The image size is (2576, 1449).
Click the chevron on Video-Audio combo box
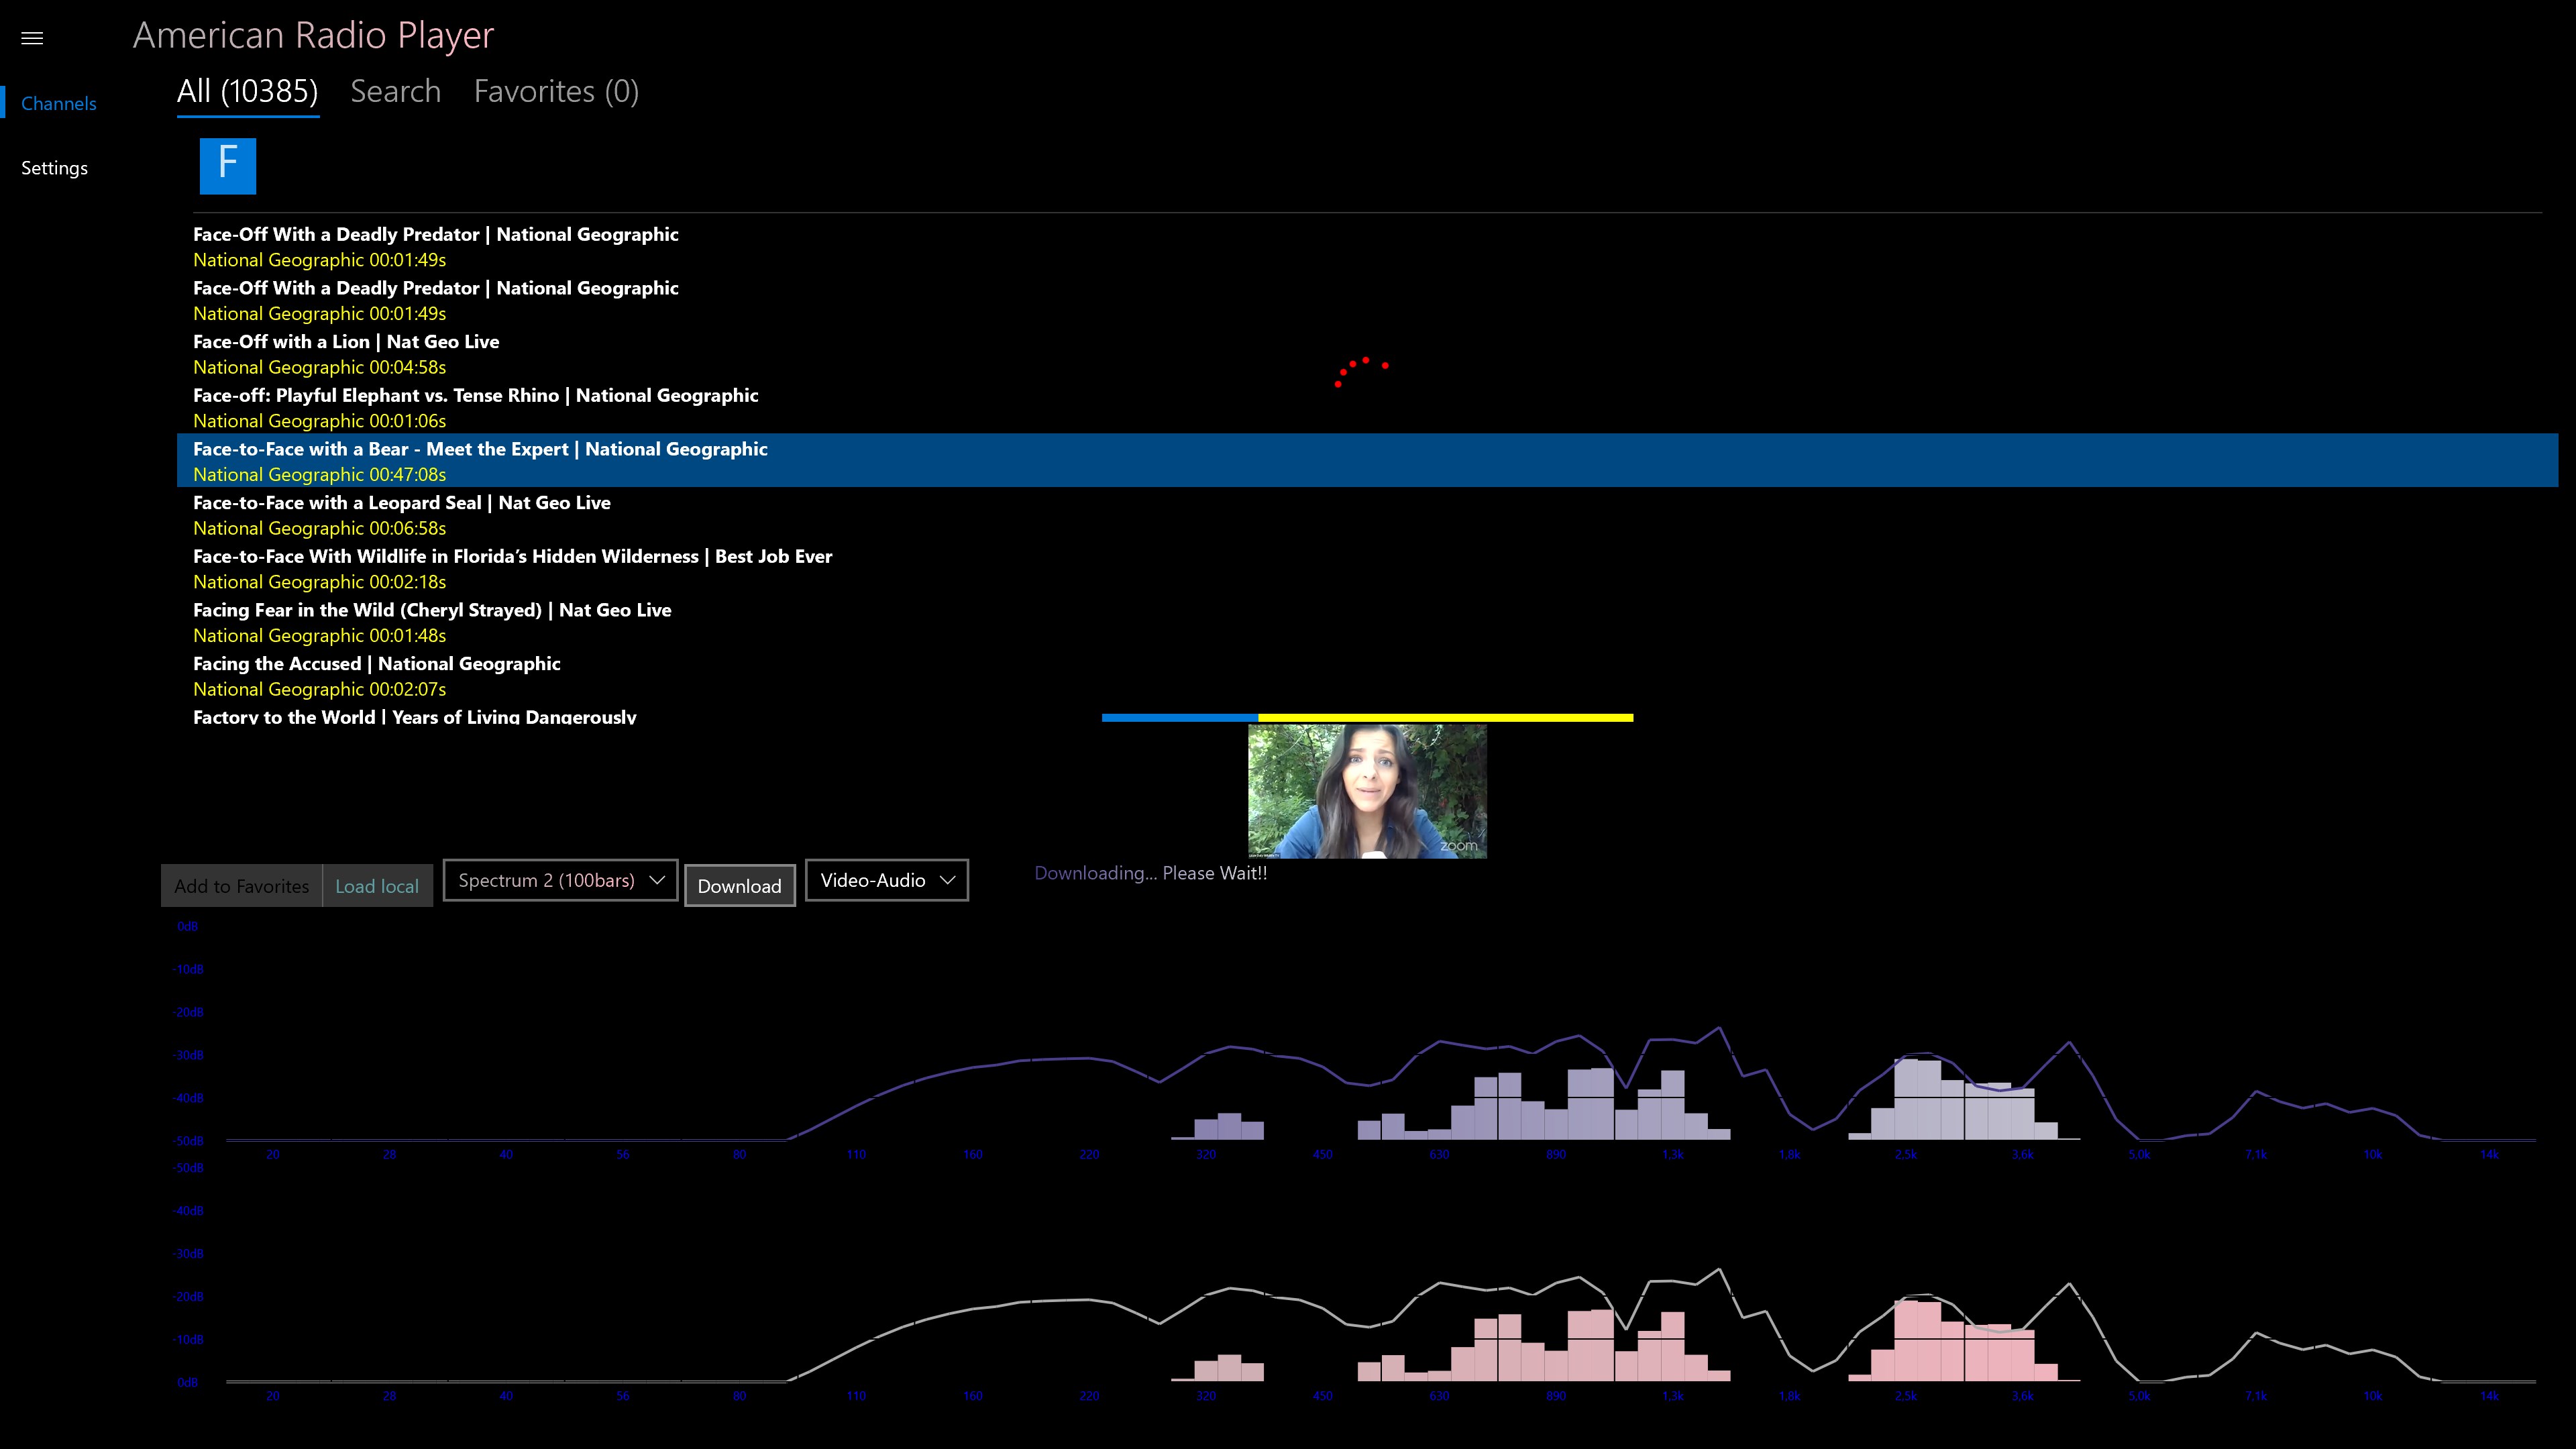point(947,880)
